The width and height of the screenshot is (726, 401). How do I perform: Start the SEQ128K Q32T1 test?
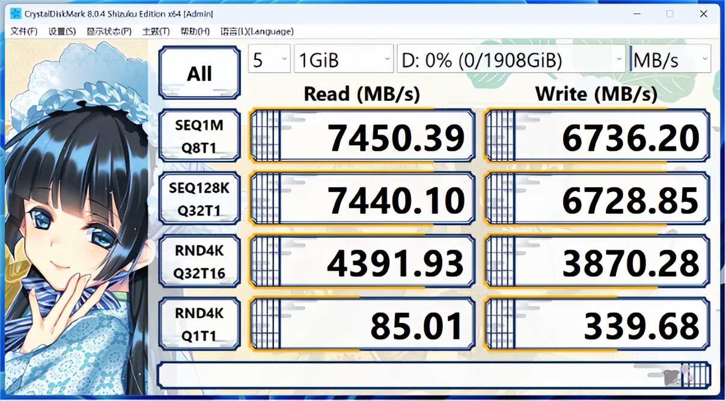click(200, 199)
